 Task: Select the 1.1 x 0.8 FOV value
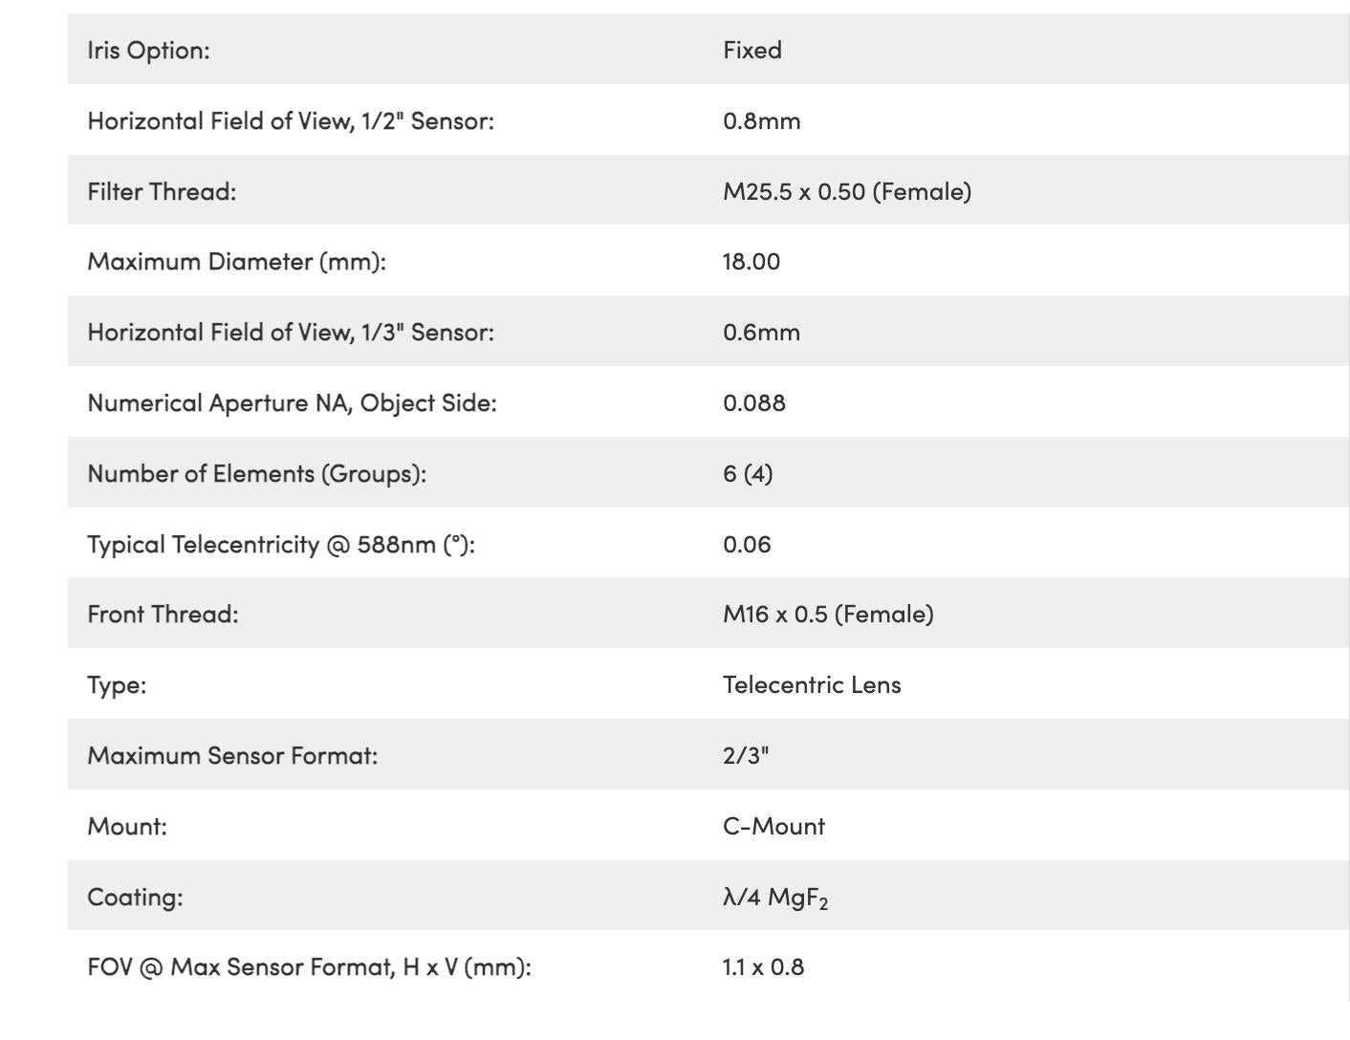tap(763, 966)
